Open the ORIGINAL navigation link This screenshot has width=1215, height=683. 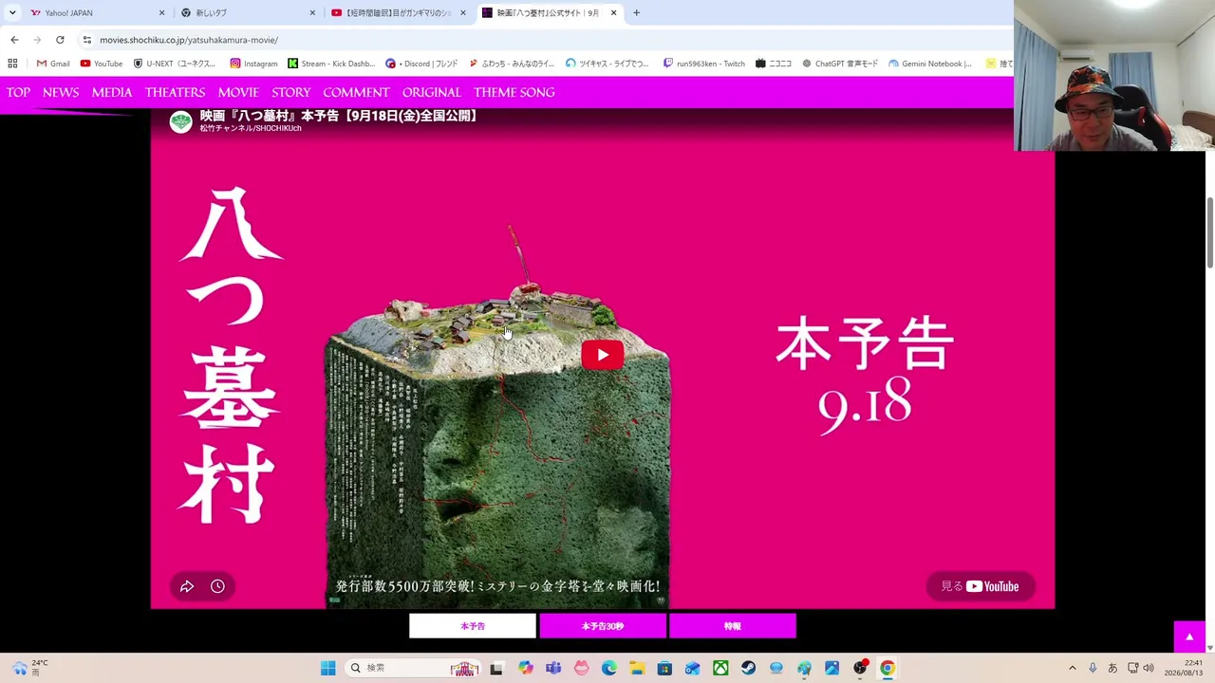click(432, 92)
